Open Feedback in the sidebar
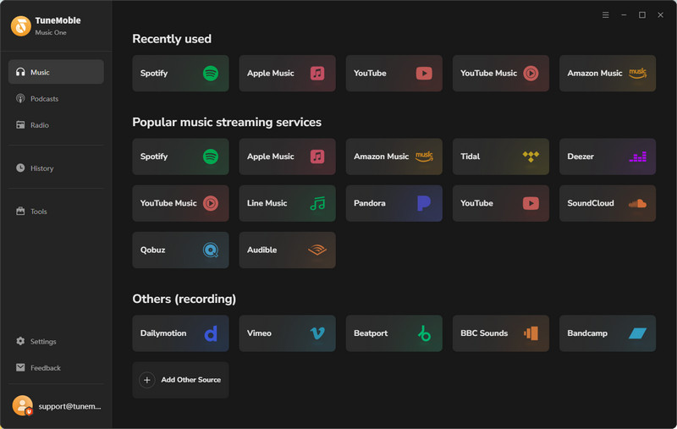 pyautogui.click(x=56, y=367)
